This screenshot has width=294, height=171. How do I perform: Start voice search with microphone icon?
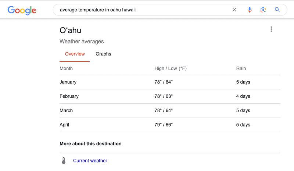click(250, 10)
